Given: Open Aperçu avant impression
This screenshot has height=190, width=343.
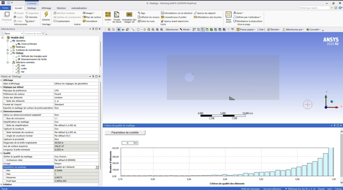Looking at the screenshot, I should point(175,21).
